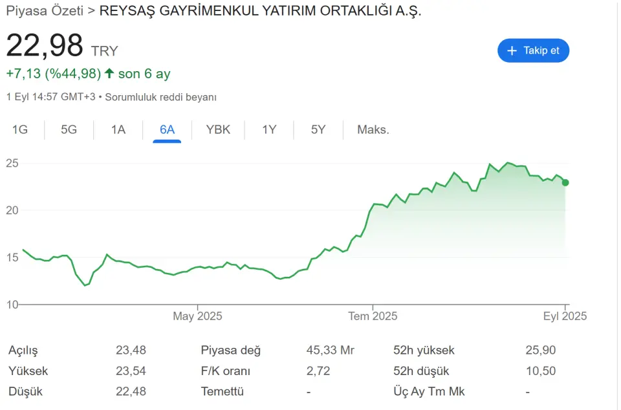Screen dimensions: 621x410
Task: Click the green up arrow icon
Action: coord(109,73)
